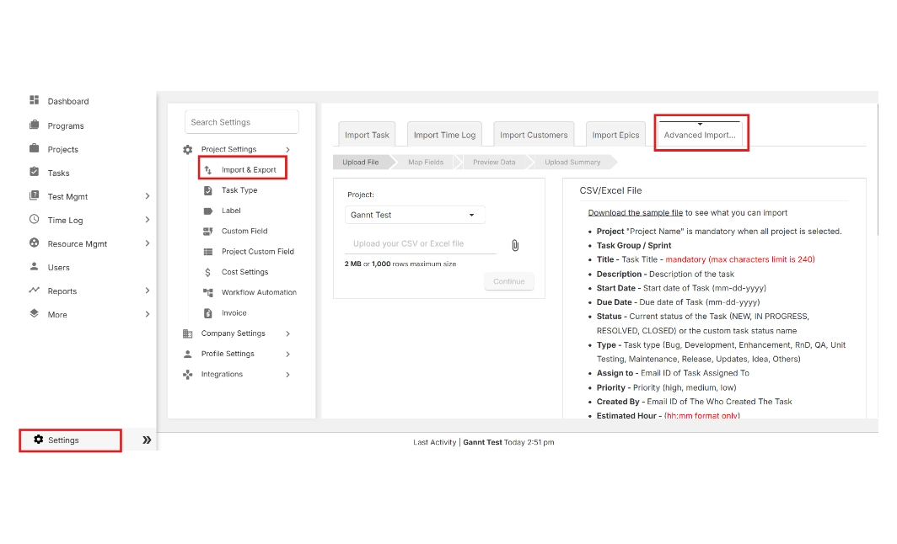897x544 pixels.
Task: Expand the Test Mgmt submenu arrow
Action: click(x=147, y=196)
